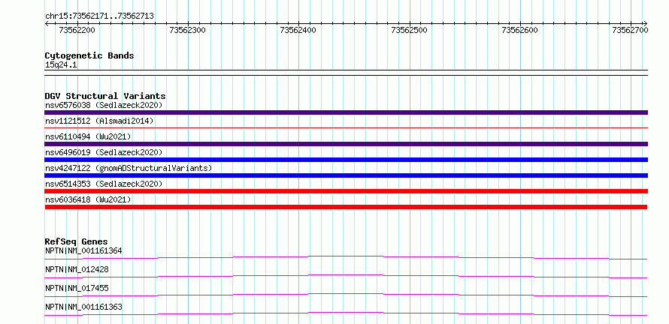Screen dimensions: 669x324
Task: Open variant nsv6576038 (Sedlazeck2020) label
Action: [104, 105]
